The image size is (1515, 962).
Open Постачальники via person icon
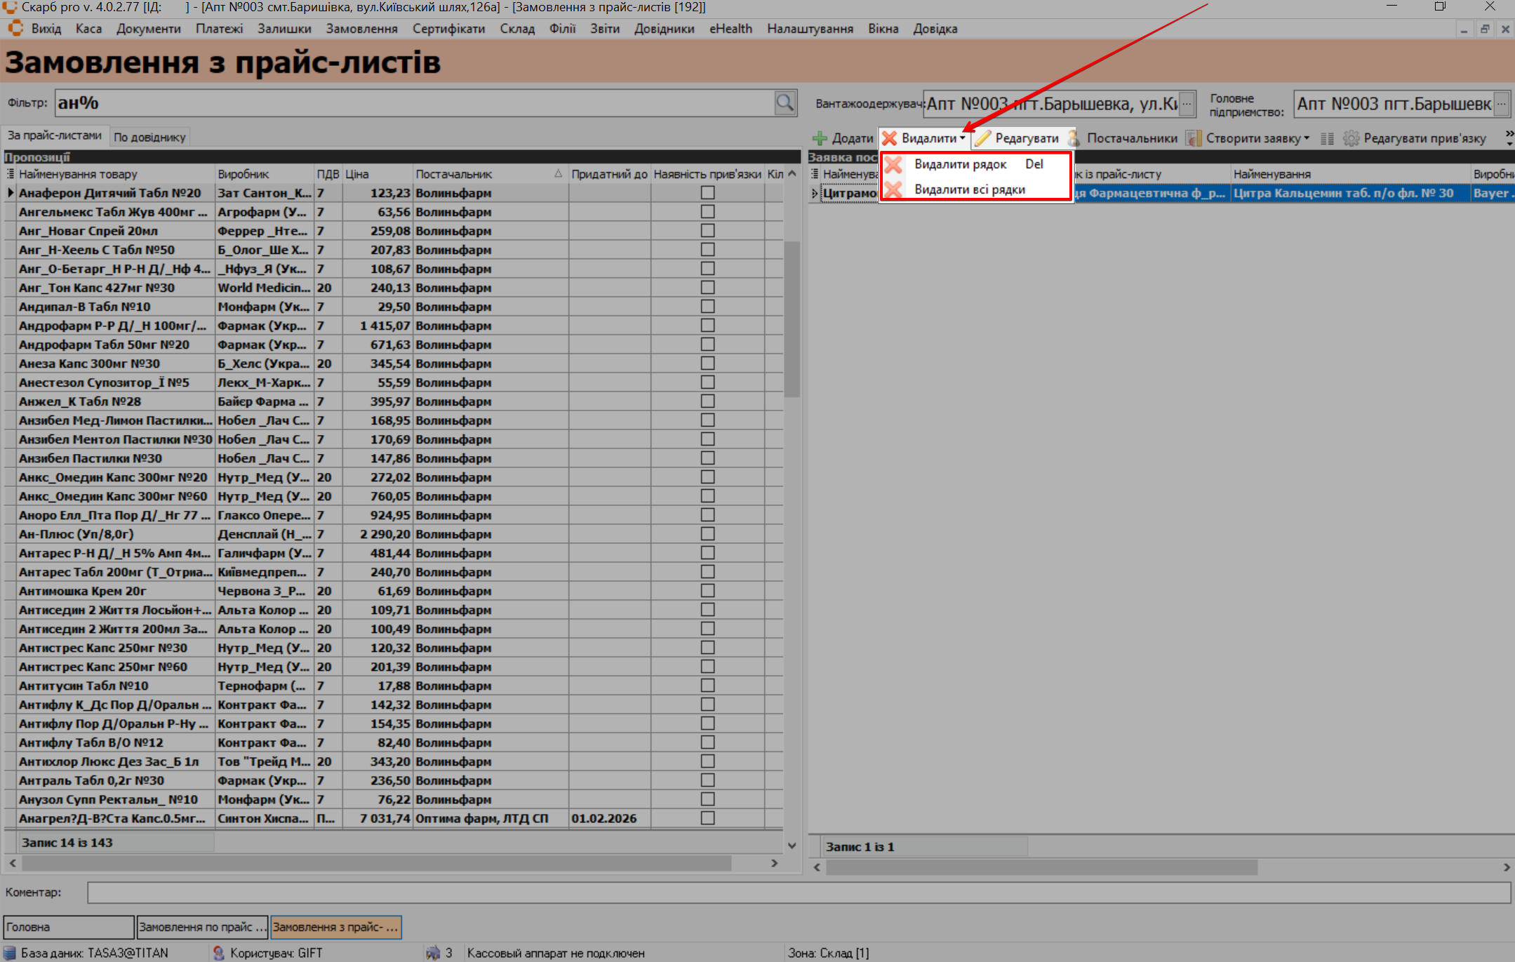point(1074,138)
